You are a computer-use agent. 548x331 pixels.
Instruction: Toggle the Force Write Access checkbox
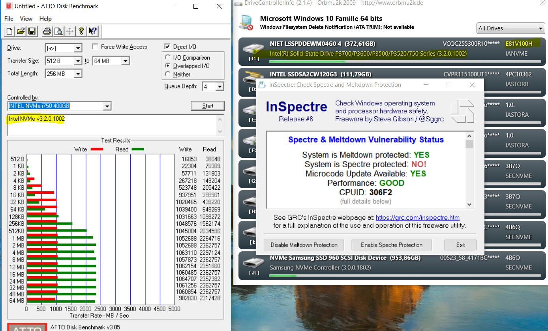(x=95, y=47)
